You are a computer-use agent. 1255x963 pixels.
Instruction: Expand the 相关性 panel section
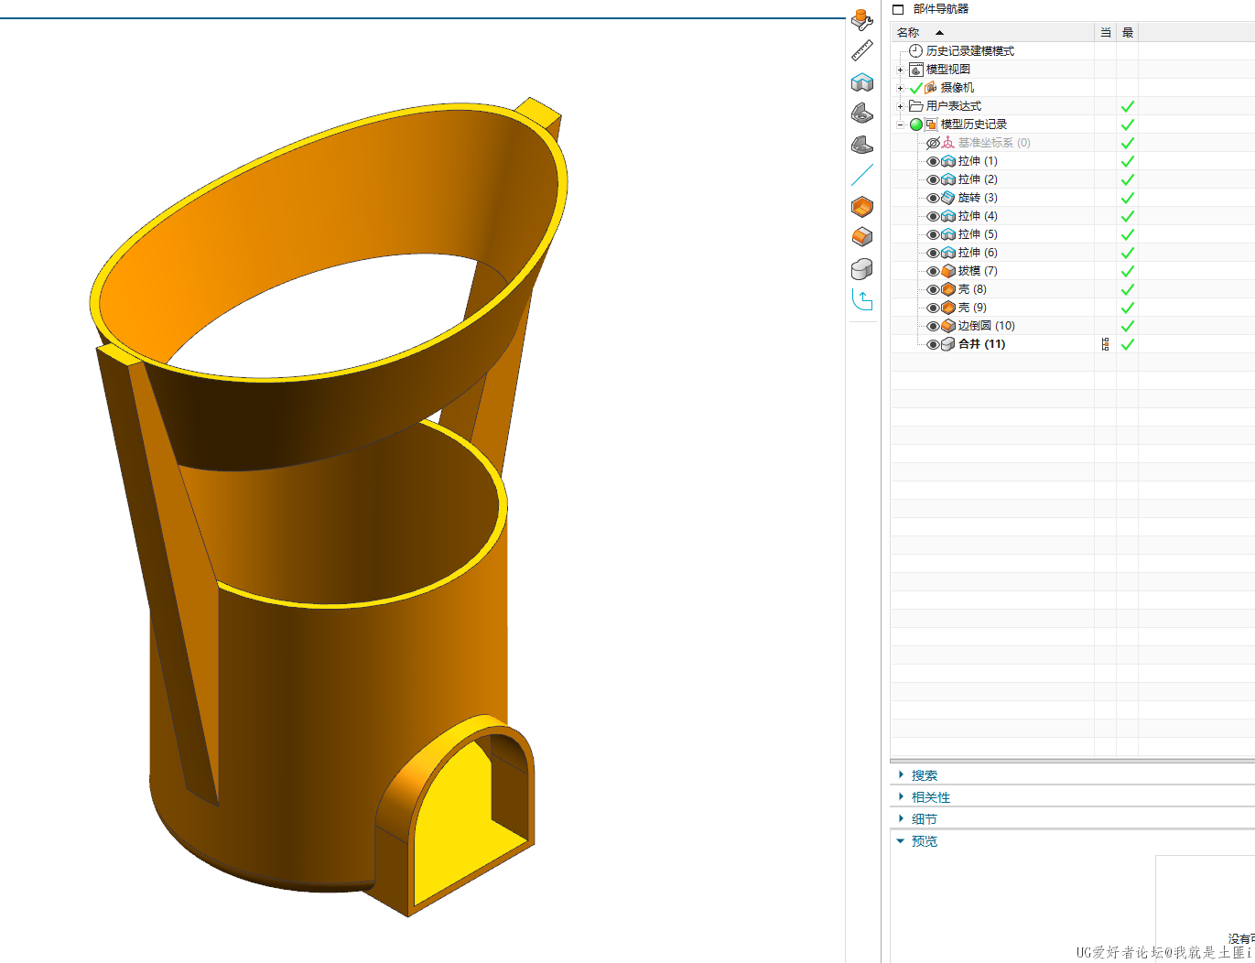coord(901,796)
